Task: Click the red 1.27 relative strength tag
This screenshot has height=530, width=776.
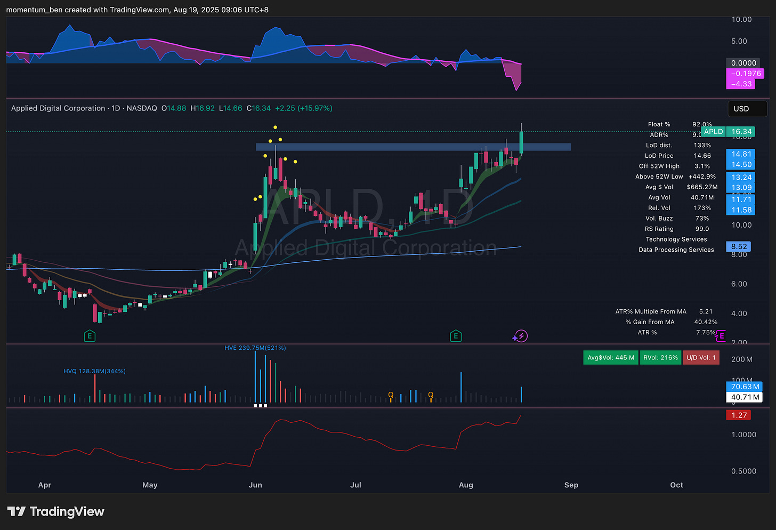Action: tap(739, 415)
